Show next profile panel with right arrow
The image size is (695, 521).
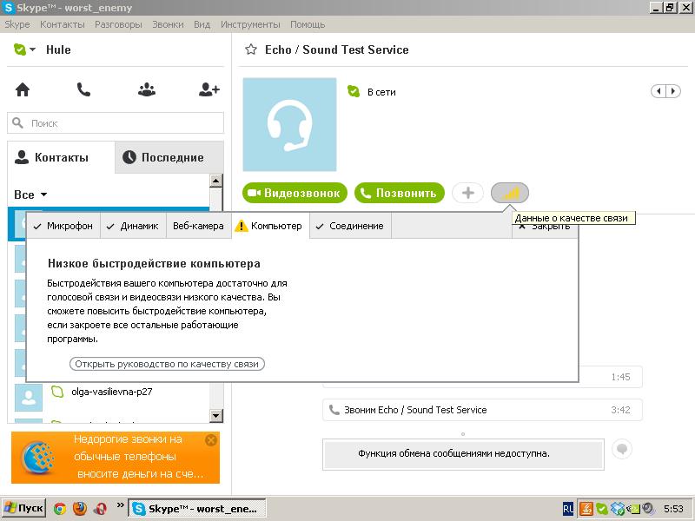pos(673,91)
